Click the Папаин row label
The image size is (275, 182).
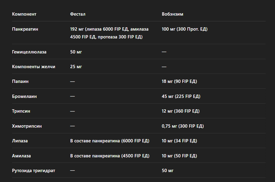[x=20, y=81]
